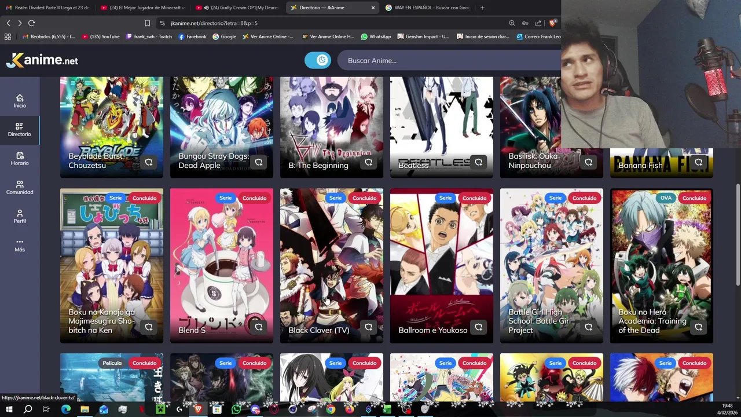Expand the Más menu in sidebar
741x417 pixels.
20,245
